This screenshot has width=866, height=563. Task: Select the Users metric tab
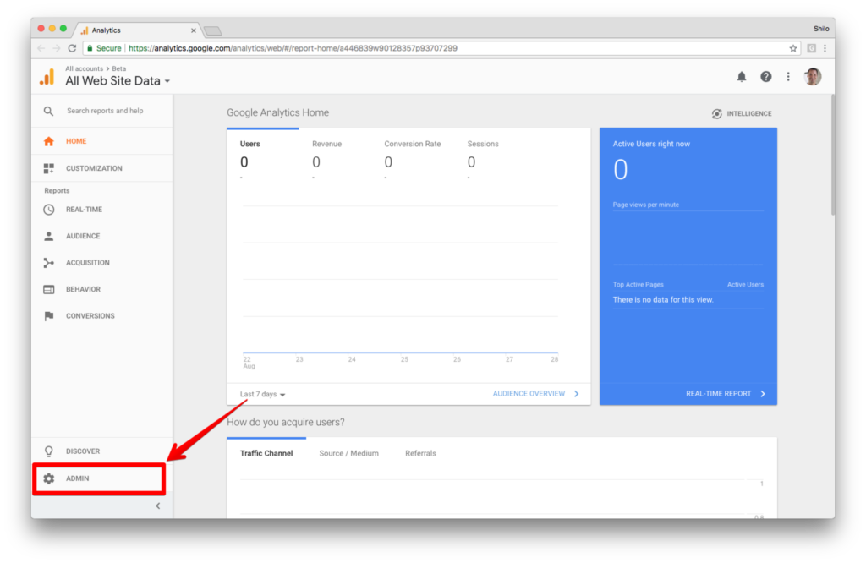point(263,156)
